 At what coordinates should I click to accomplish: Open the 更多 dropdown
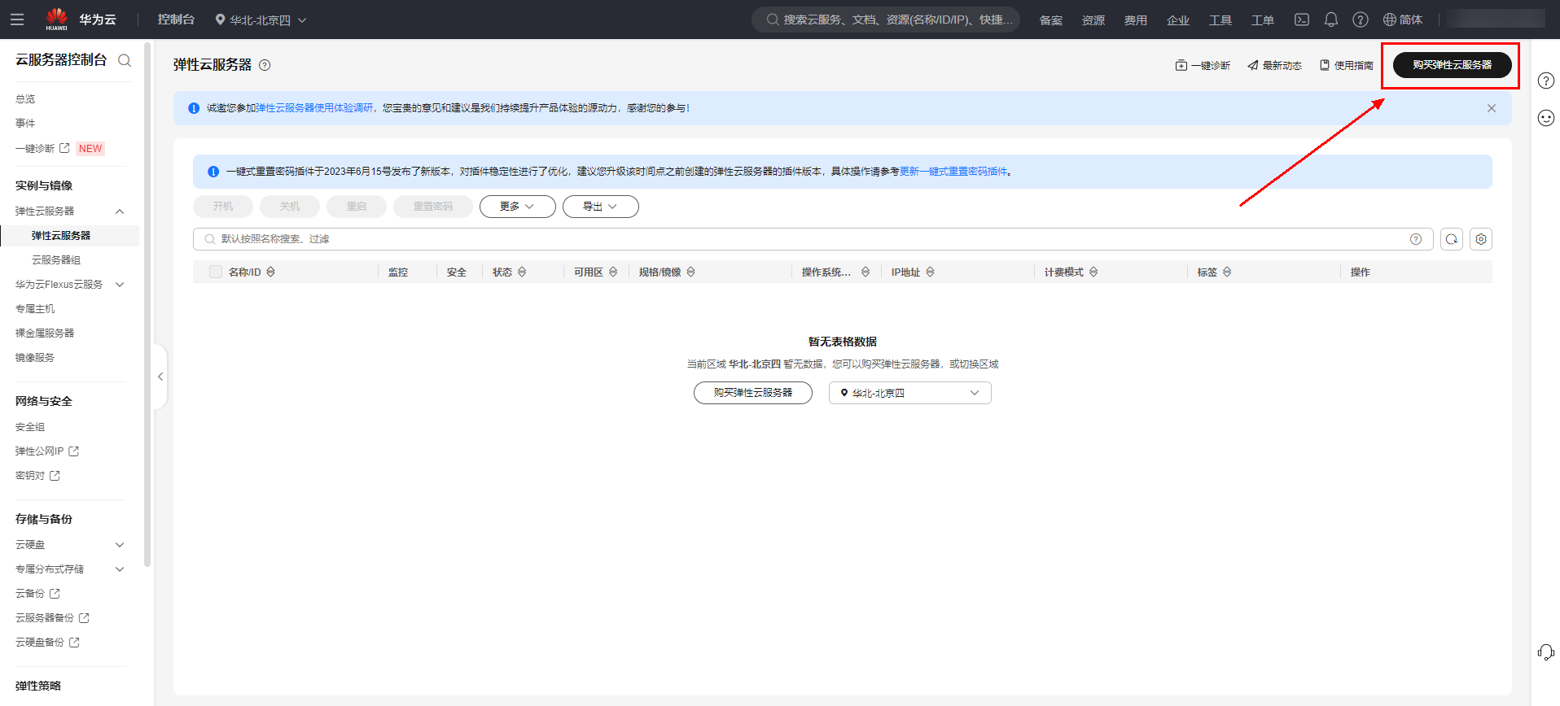[x=518, y=207]
